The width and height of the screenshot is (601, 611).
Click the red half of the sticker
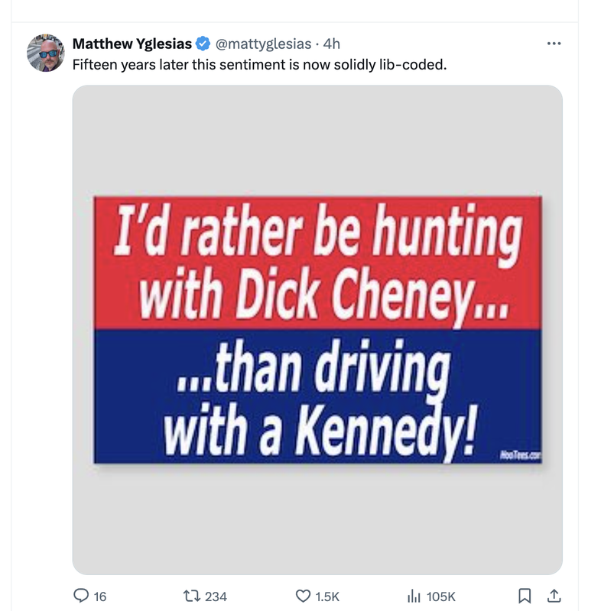point(317,263)
